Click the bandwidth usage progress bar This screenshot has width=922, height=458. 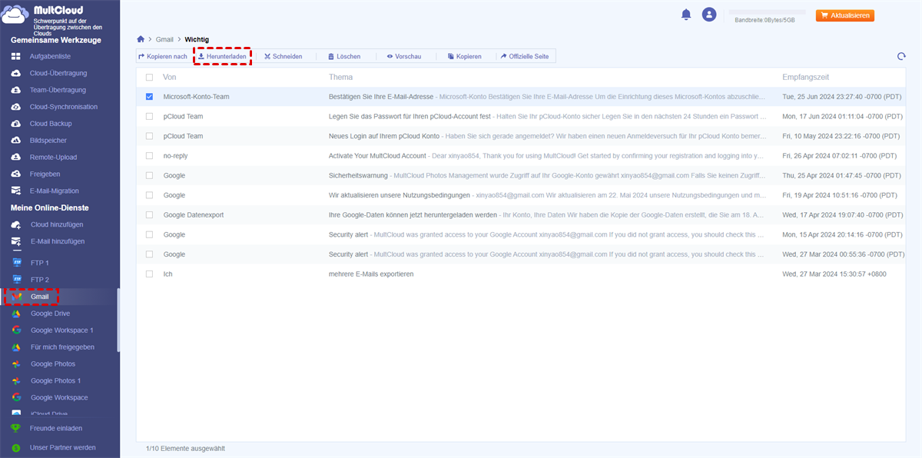pyautogui.click(x=767, y=12)
